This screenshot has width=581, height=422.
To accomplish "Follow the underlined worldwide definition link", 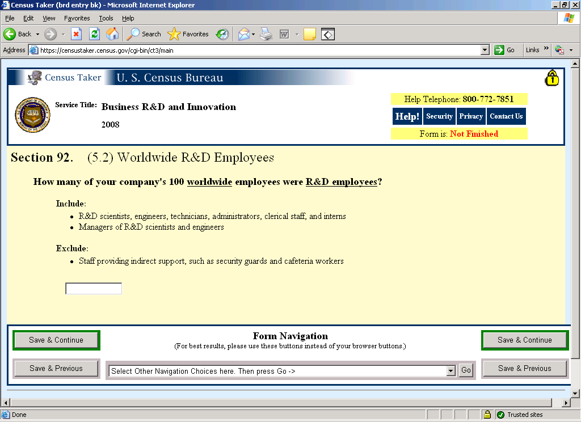I will pos(209,182).
